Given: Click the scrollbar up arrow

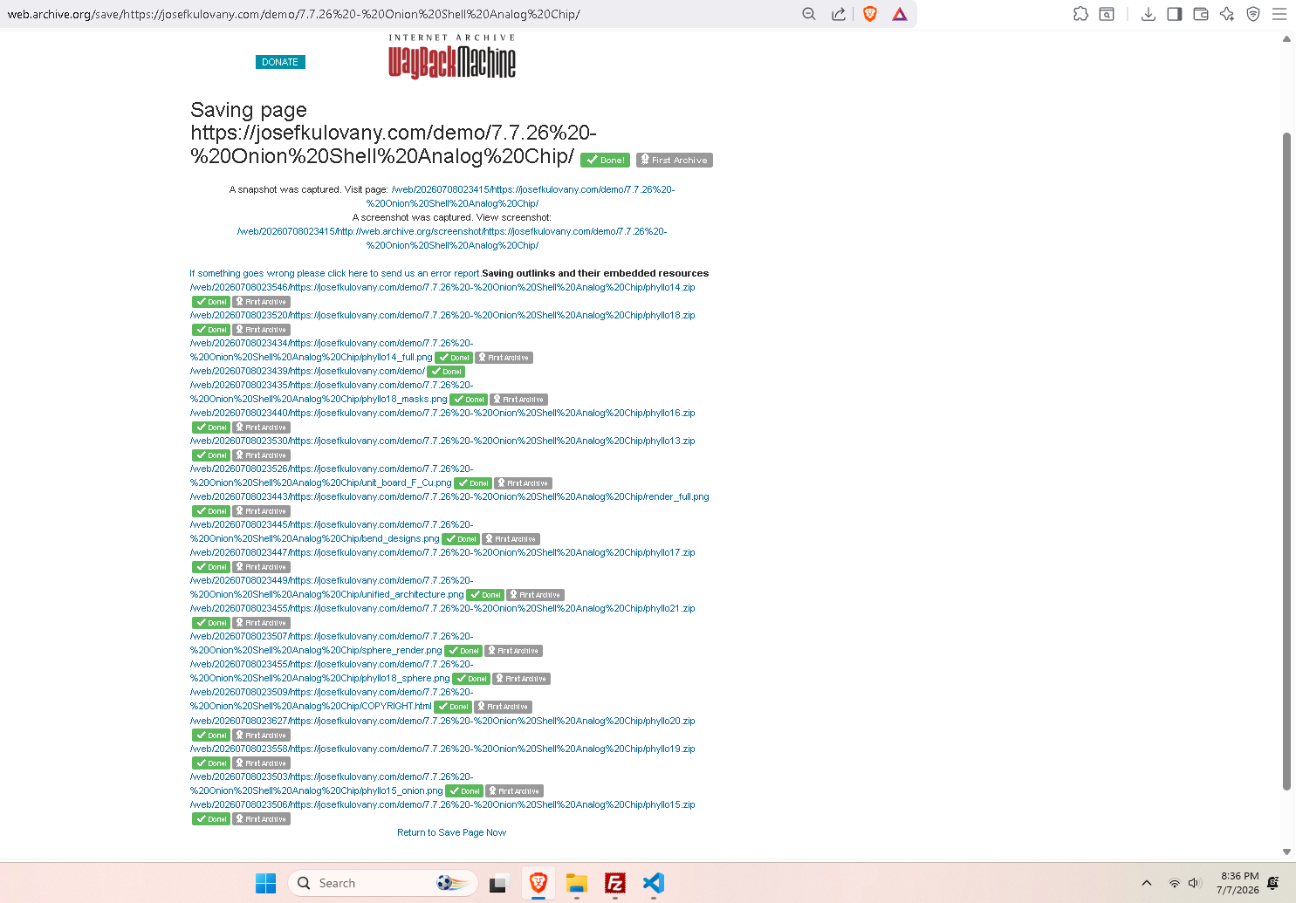Looking at the screenshot, I should click(x=1286, y=38).
